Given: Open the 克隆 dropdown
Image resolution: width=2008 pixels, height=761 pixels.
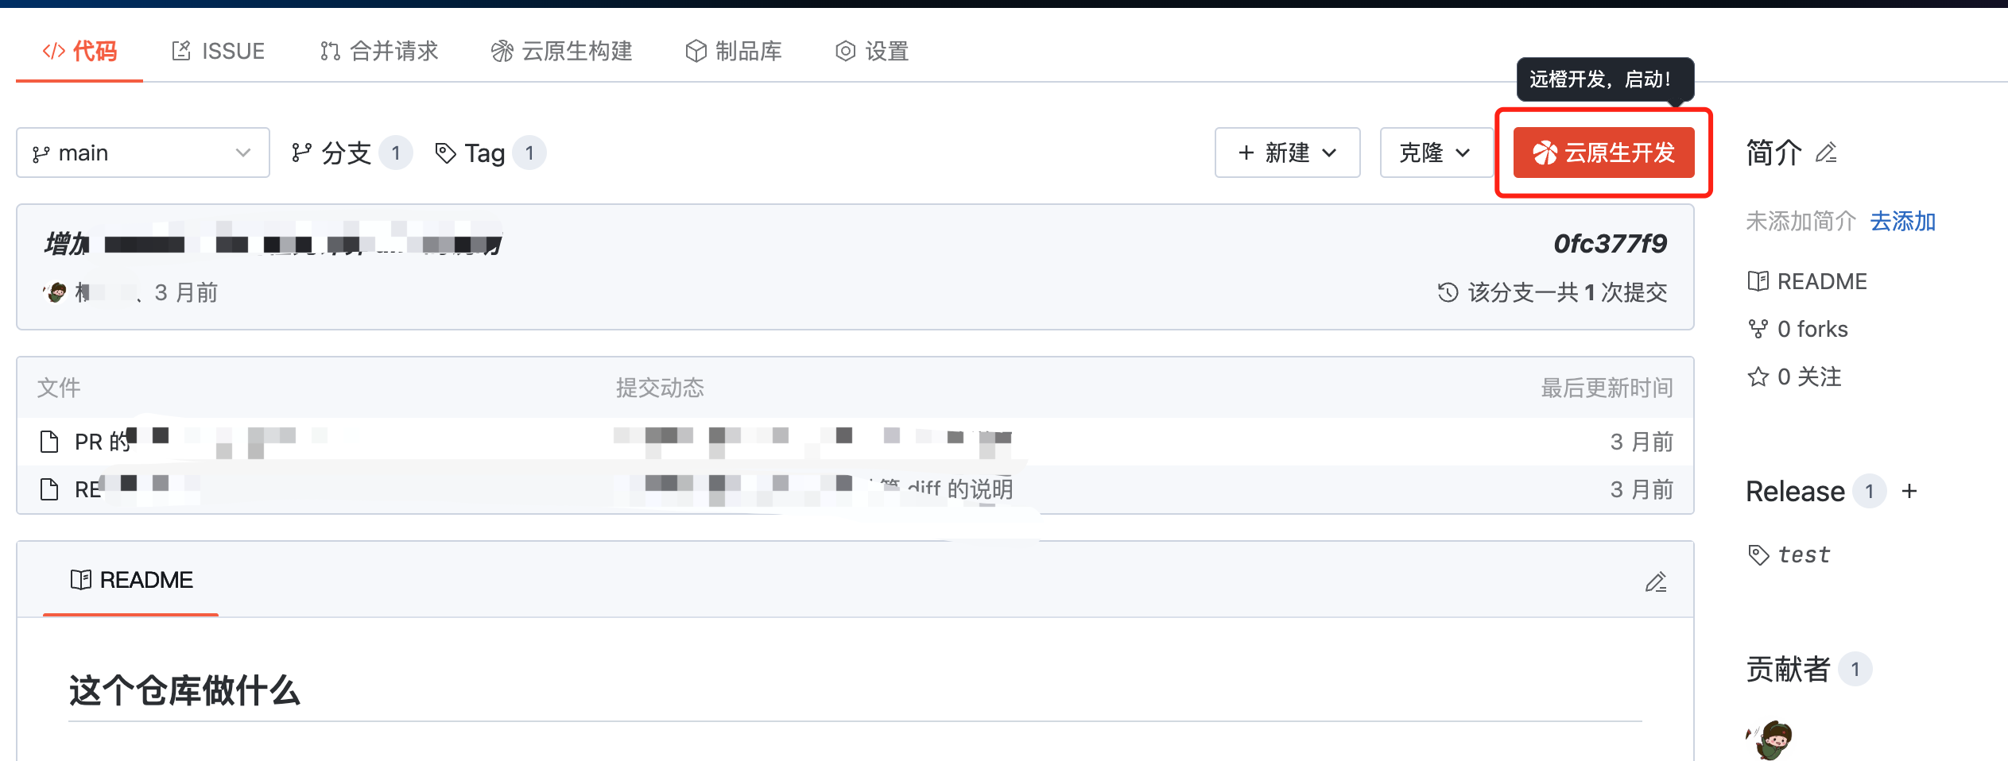Looking at the screenshot, I should pyautogui.click(x=1436, y=153).
